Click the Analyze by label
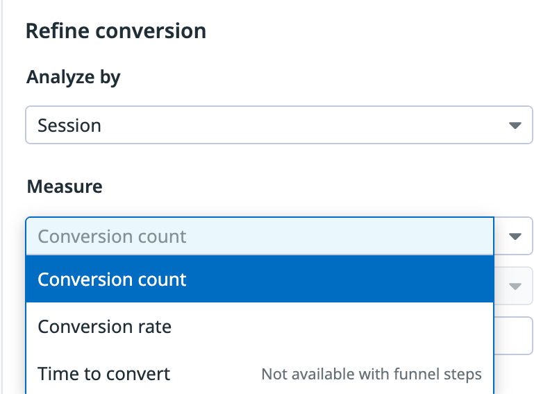Viewport: 550px width, 394px height. 74,77
